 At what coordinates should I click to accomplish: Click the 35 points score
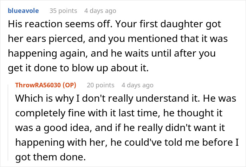click(63, 11)
